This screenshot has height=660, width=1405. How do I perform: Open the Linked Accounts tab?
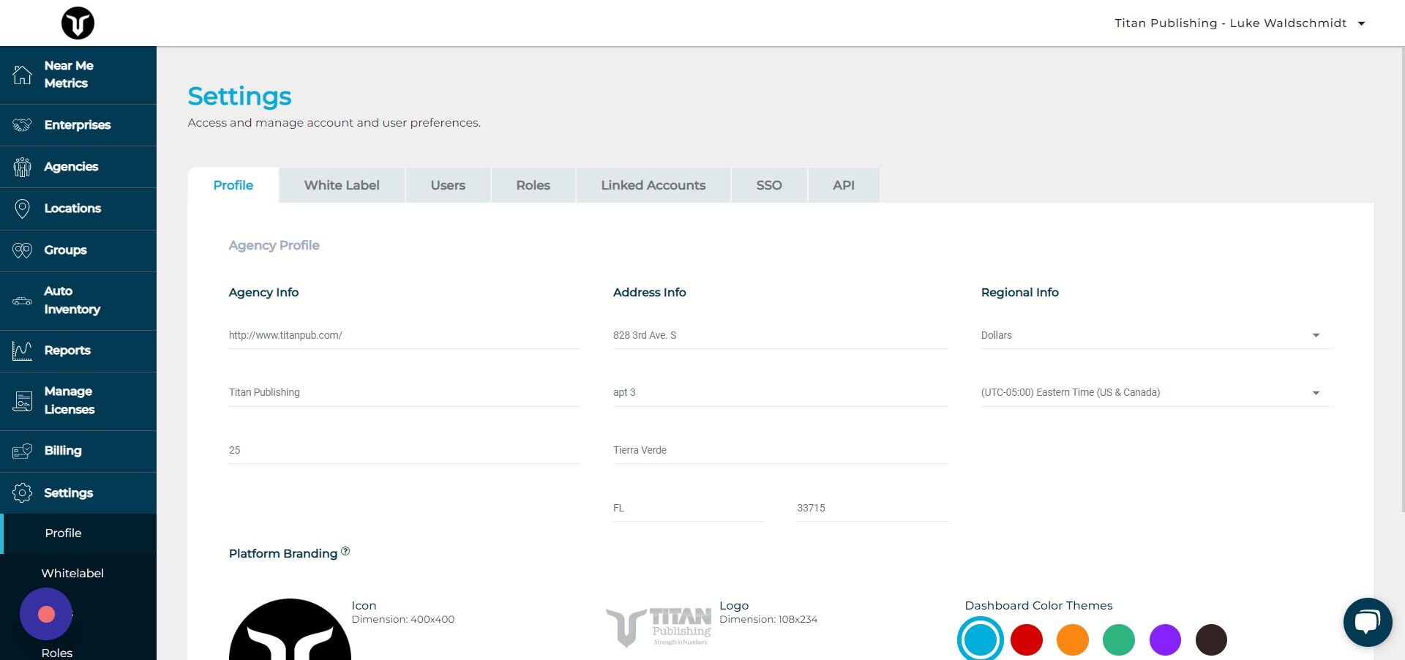pyautogui.click(x=653, y=185)
